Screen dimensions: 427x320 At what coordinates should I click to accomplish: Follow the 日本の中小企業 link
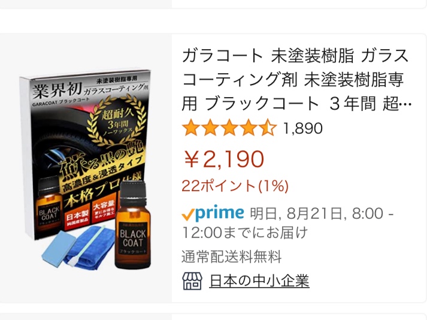click(259, 281)
